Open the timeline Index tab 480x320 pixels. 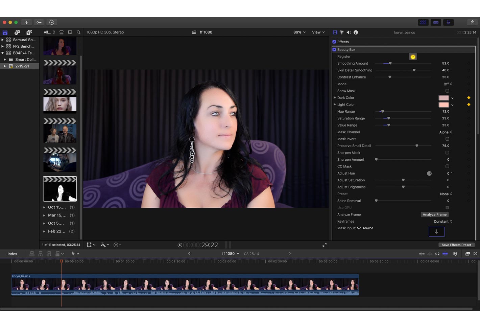13,254
